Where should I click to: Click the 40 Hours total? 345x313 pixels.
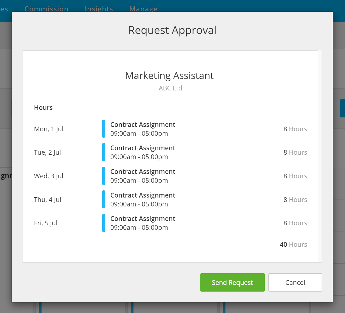coord(293,245)
